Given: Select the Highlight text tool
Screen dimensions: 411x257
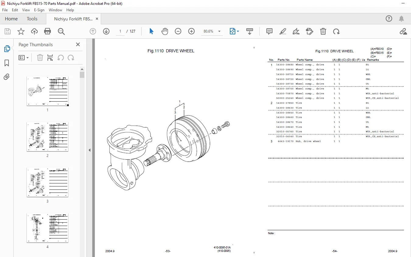Looking at the screenshot, I should click(283, 31).
